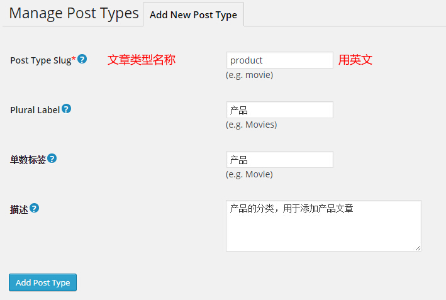446x300 pixels.
Task: Focus the 单数标签 input field
Action: pos(279,160)
